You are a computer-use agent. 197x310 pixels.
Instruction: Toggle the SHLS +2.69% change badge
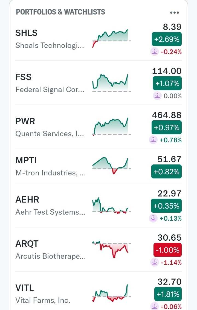click(x=167, y=39)
